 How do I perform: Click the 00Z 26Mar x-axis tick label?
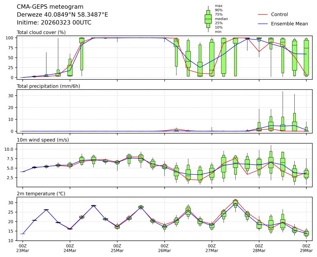pos(164,248)
